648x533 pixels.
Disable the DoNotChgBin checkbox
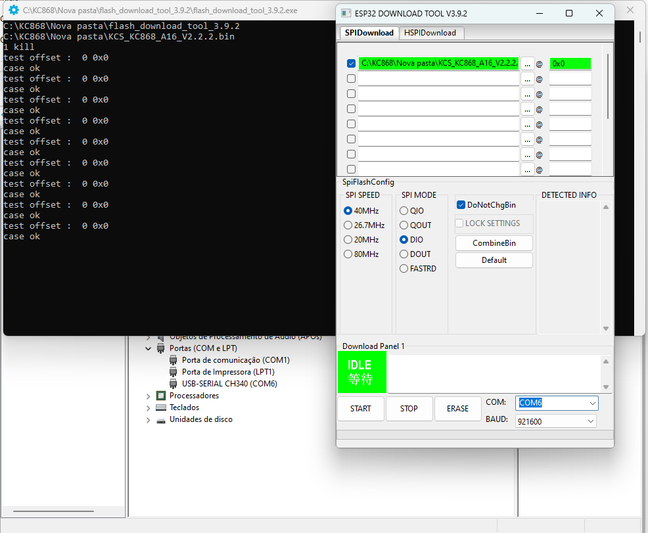(x=461, y=205)
